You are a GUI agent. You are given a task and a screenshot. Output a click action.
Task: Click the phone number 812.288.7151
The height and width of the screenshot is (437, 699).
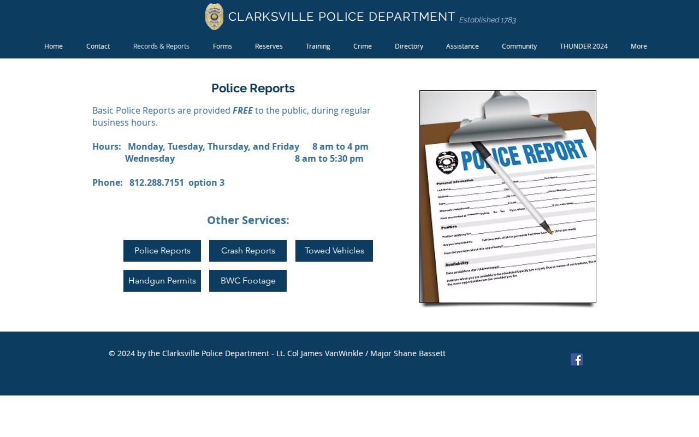pos(157,182)
